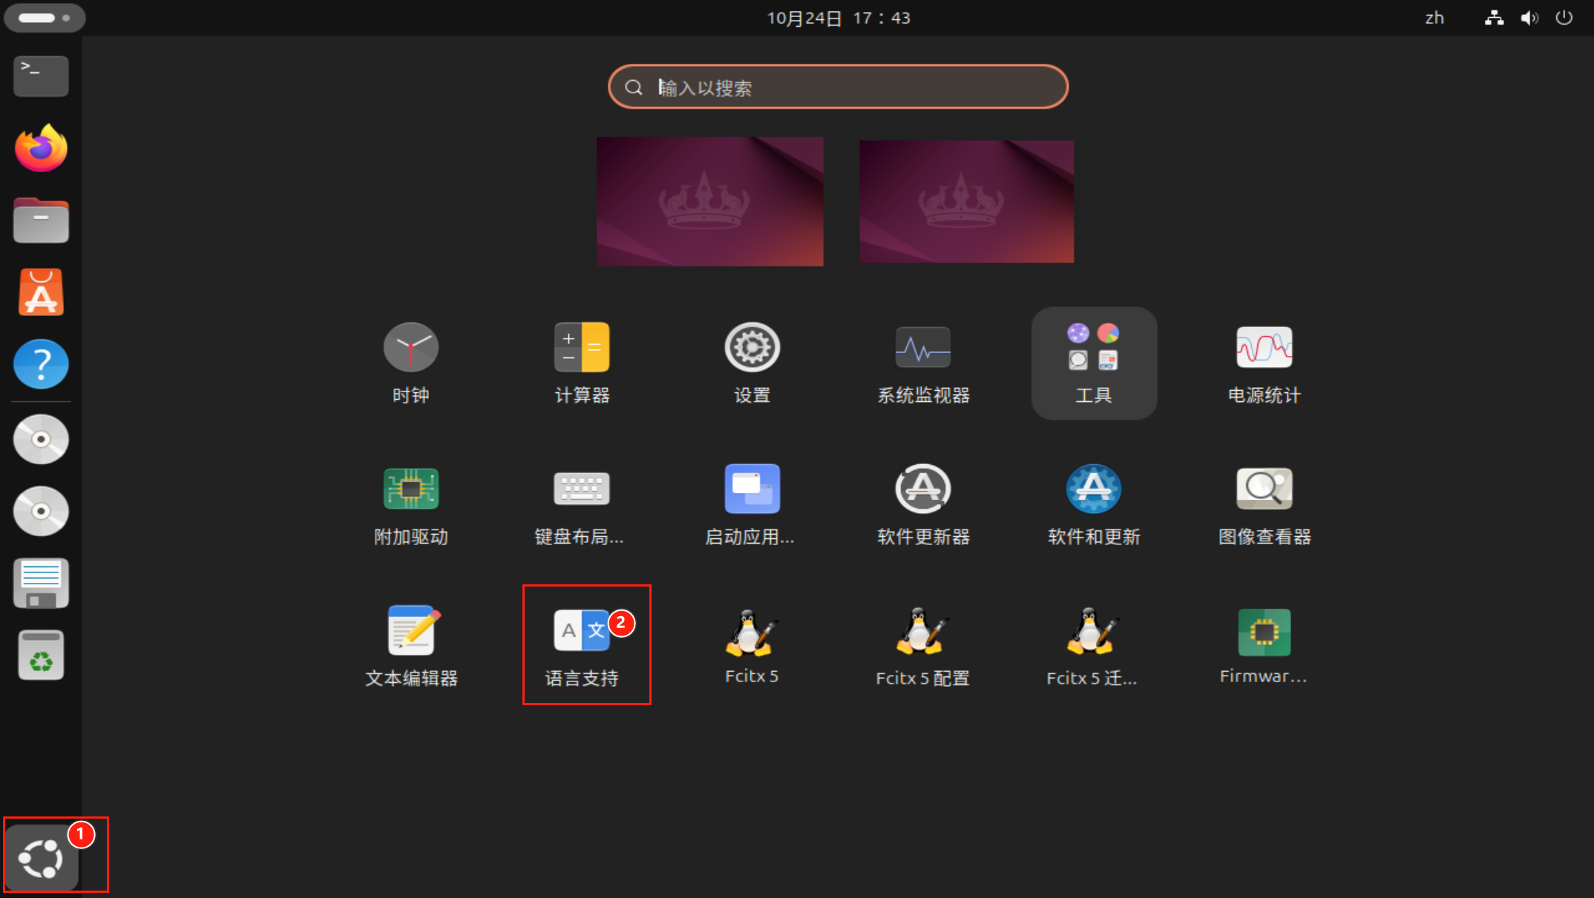This screenshot has width=1594, height=898.
Task: Launch Image Viewer (图像查看器)
Action: [1264, 489]
